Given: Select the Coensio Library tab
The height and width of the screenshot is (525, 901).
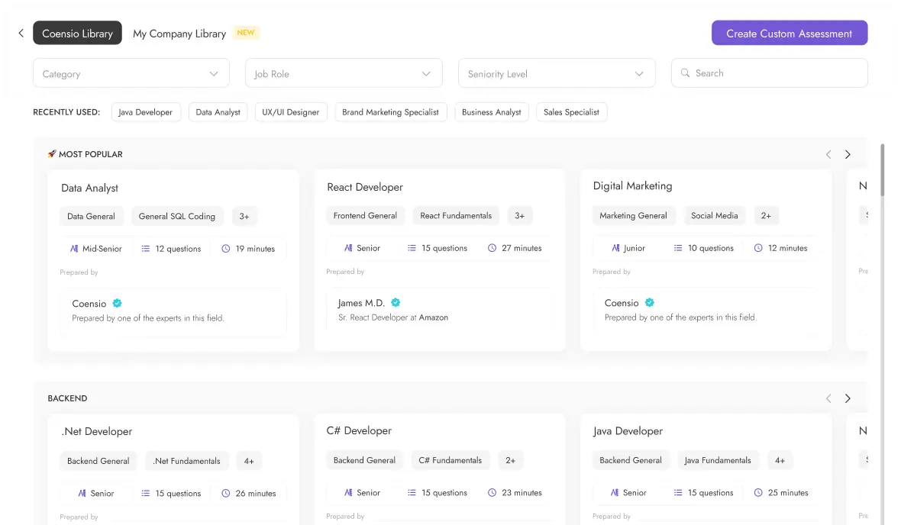Looking at the screenshot, I should pyautogui.click(x=77, y=34).
